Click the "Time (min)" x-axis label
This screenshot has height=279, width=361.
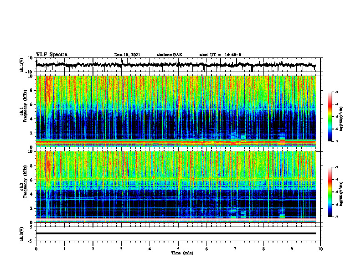182,253
